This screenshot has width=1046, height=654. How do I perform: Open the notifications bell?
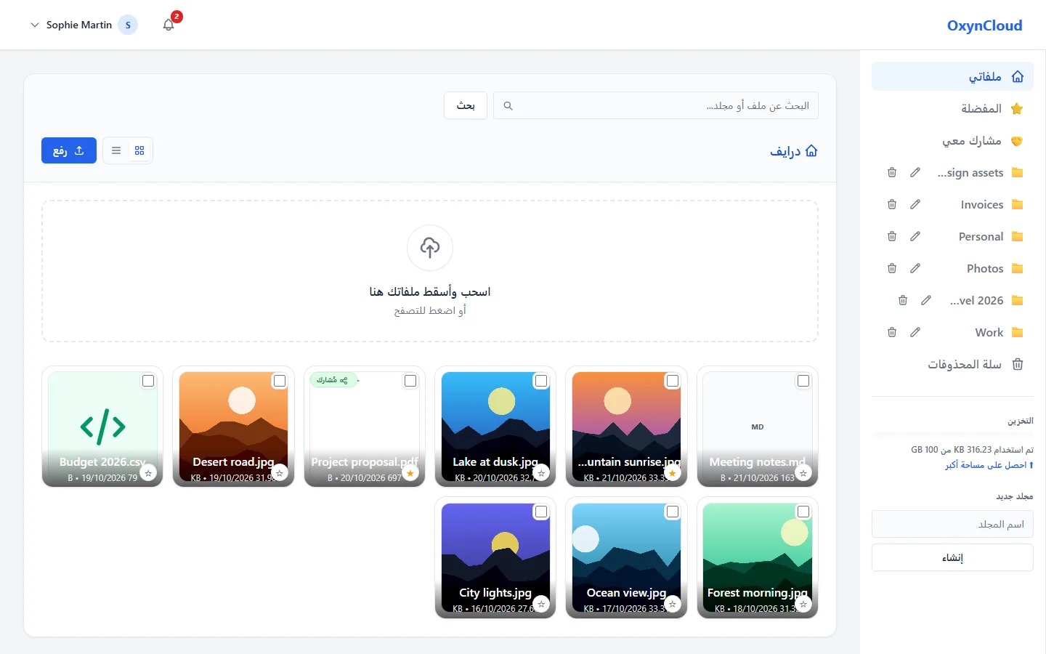coord(169,25)
